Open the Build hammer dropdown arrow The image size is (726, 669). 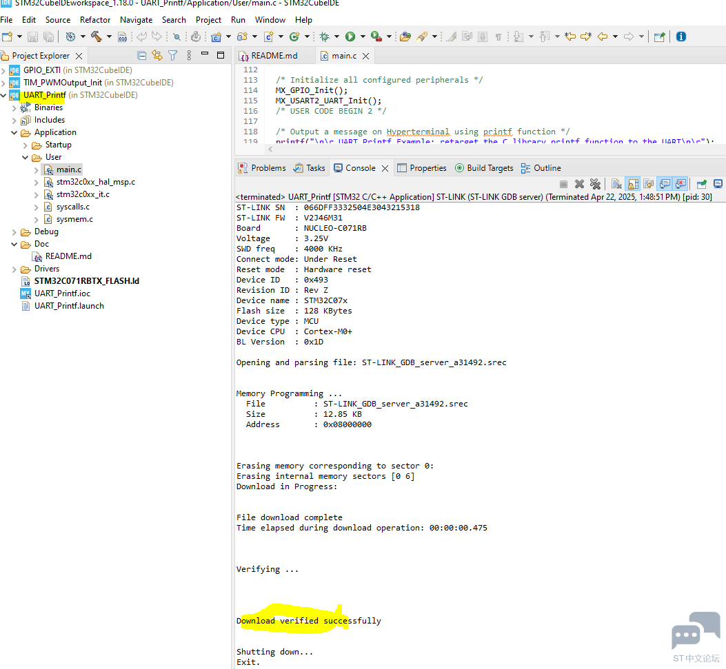click(109, 37)
